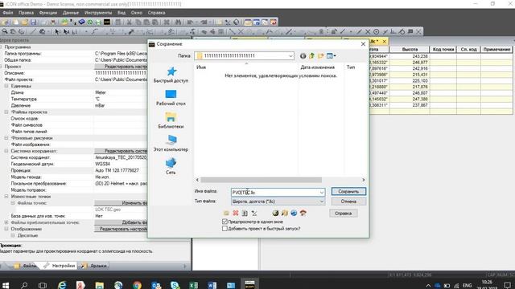Switch to the Настройки tab
This screenshot has height=289, width=515.
click(60, 266)
